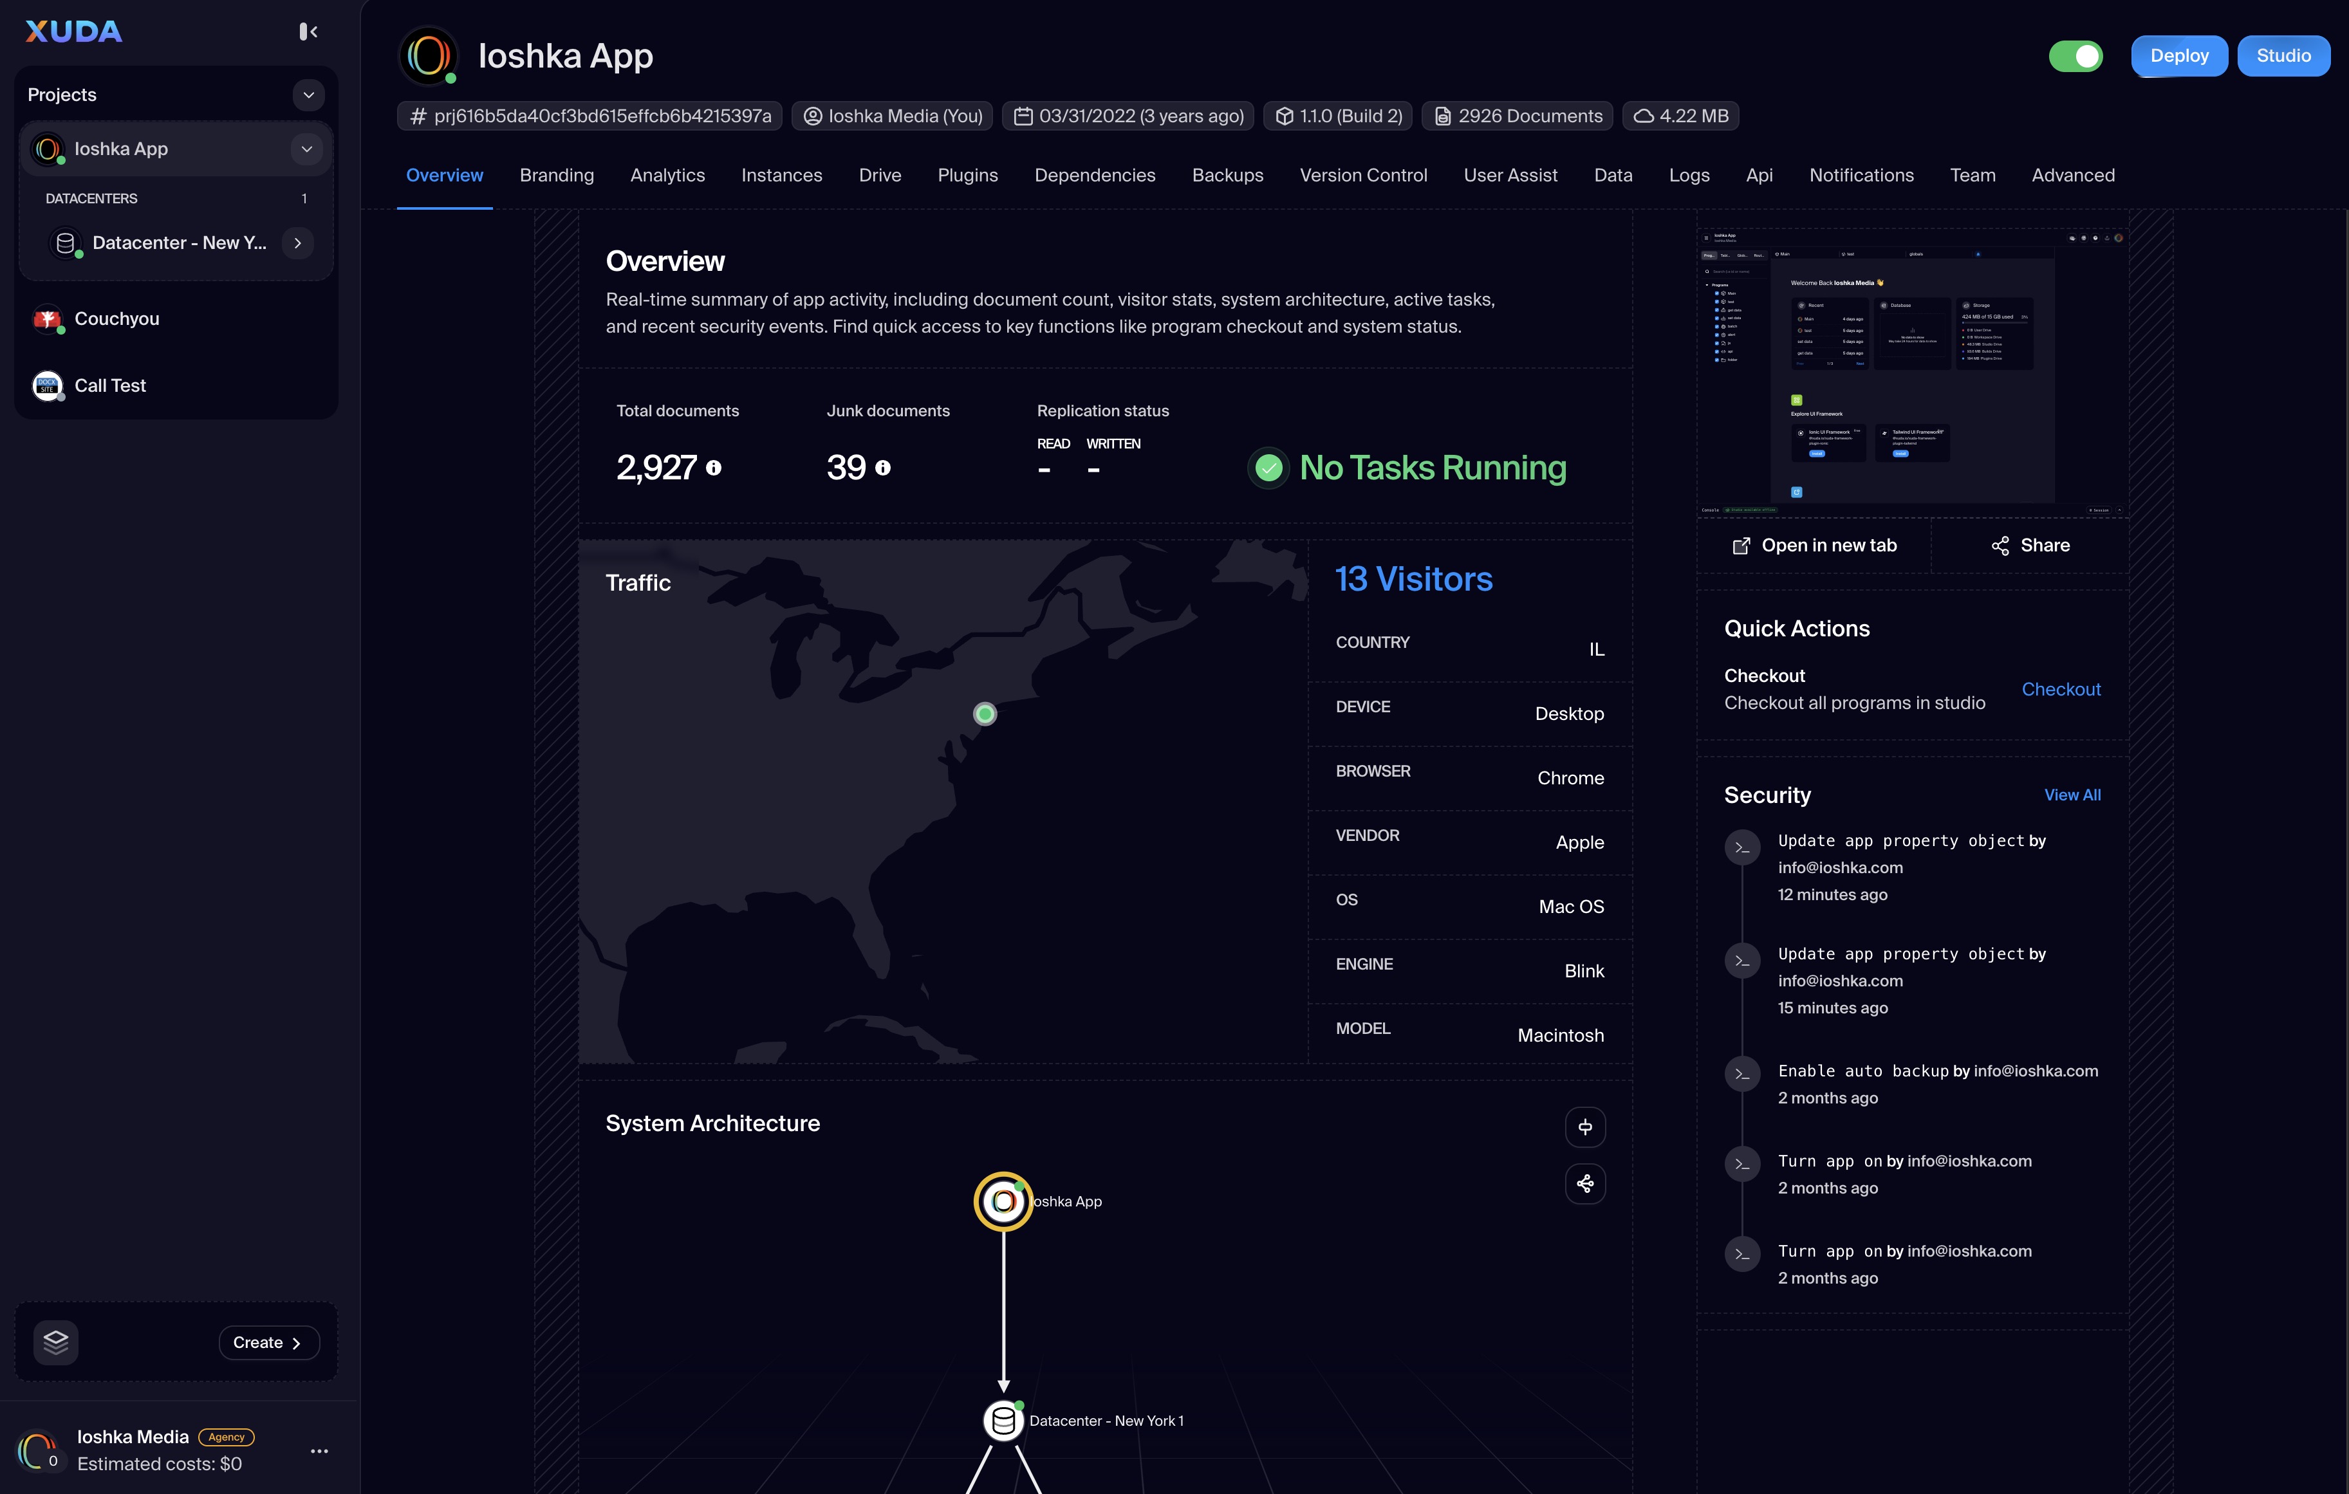
Task: Collapse the Projects section chevron
Action: pyautogui.click(x=308, y=95)
